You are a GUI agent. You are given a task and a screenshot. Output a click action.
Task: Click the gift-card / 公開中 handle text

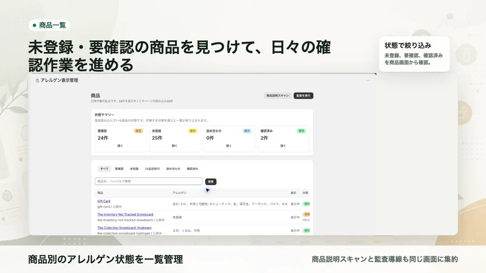[x=109, y=207]
